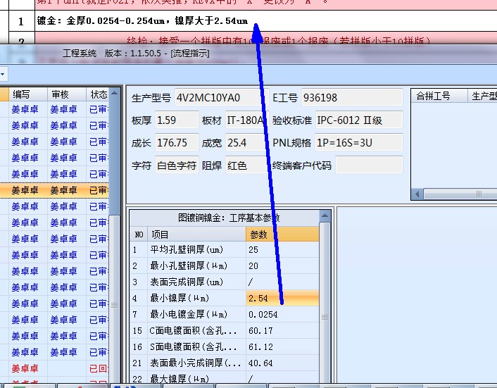
Task: Click the 合拼工号 column header
Action: pos(439,96)
